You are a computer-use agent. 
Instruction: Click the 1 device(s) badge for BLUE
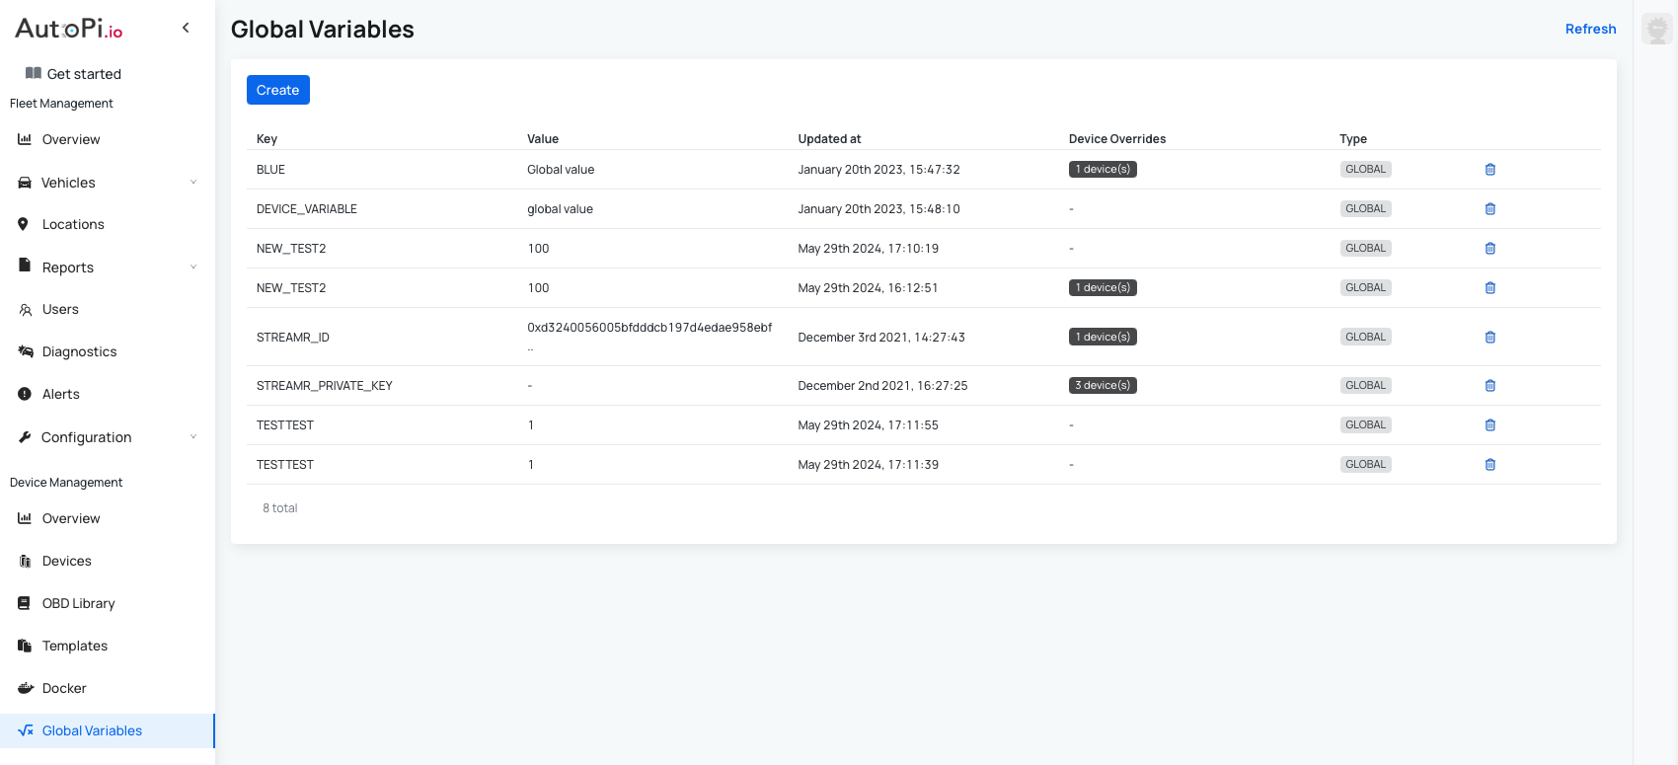tap(1103, 170)
